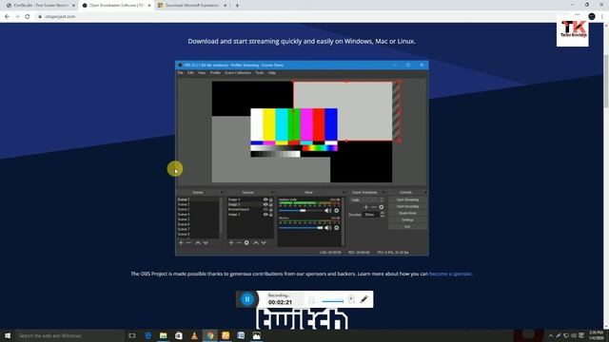Screen dimensions: 609x342
Task: Adjust the Desktop Audio volume slider
Action: pos(303,211)
